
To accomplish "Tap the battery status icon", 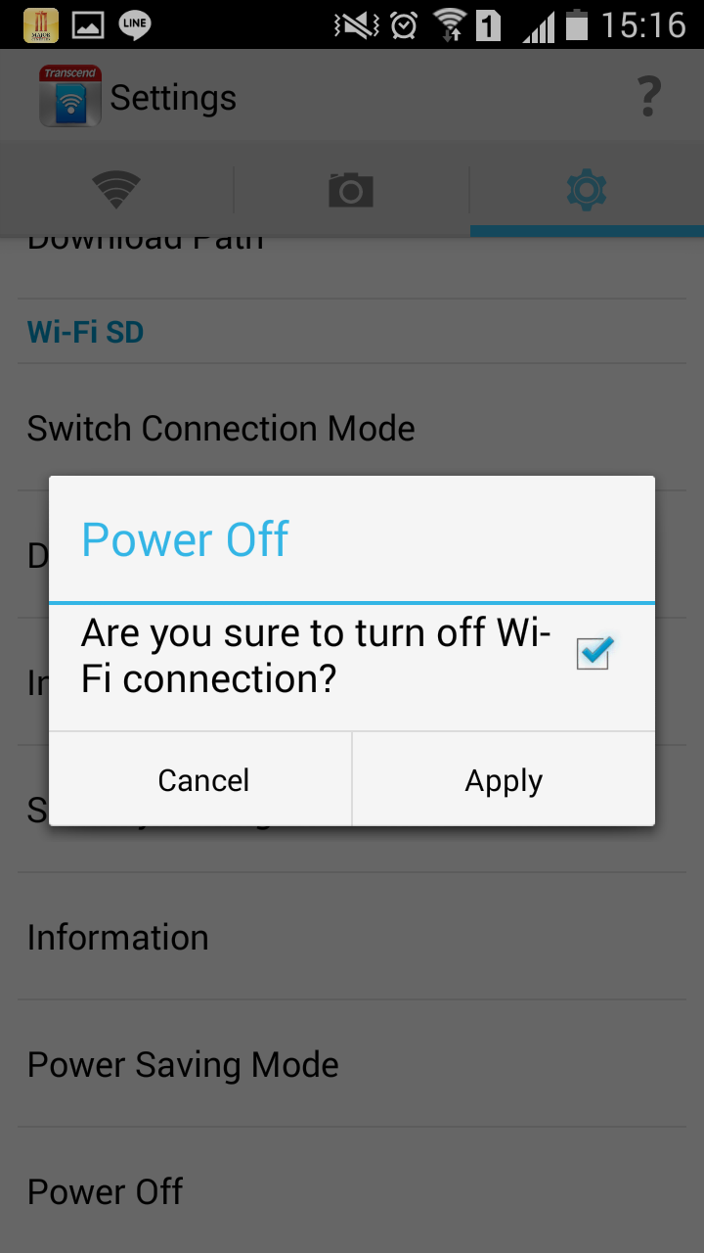I will click(577, 24).
